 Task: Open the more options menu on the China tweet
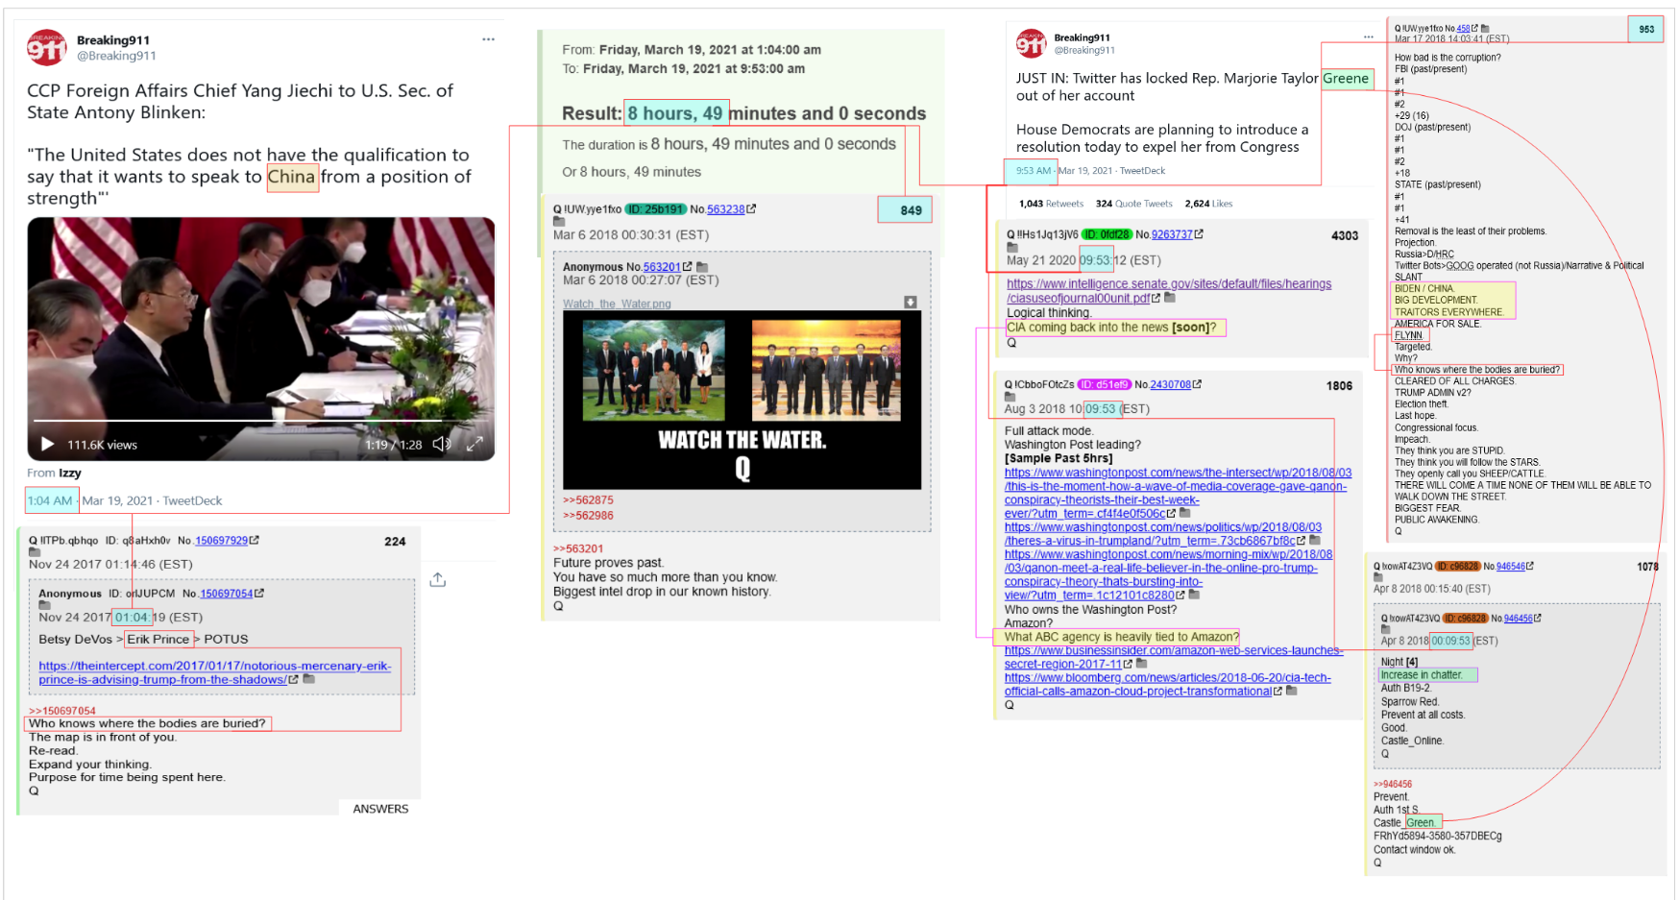(488, 39)
